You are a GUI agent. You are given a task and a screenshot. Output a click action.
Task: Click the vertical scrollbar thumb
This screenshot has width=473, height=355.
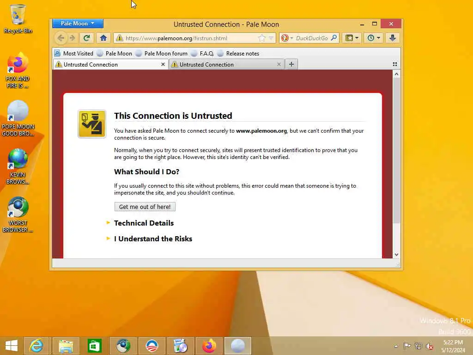tap(396, 150)
